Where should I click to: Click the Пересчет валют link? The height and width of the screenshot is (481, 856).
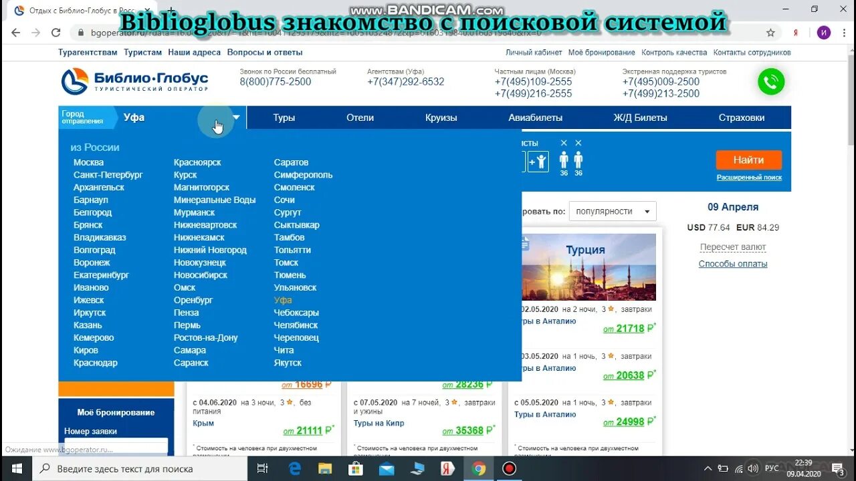click(733, 247)
